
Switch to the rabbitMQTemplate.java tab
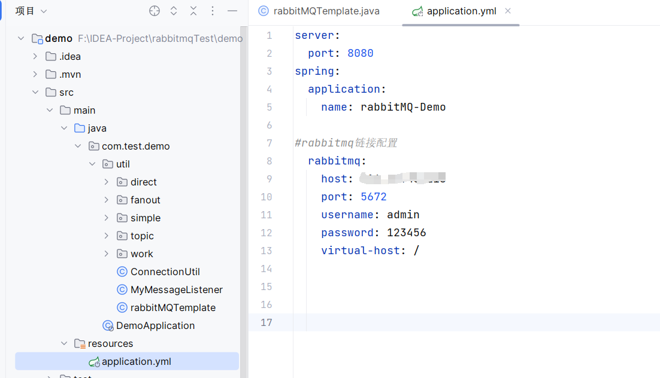[319, 11]
